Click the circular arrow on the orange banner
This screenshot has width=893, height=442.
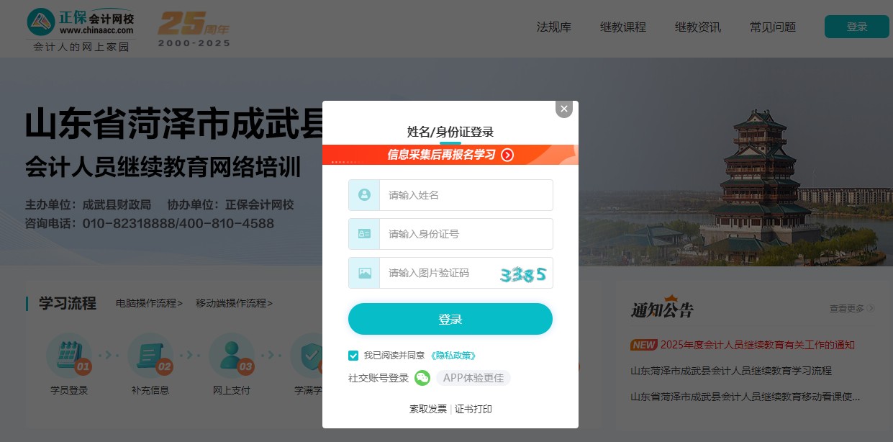(507, 155)
